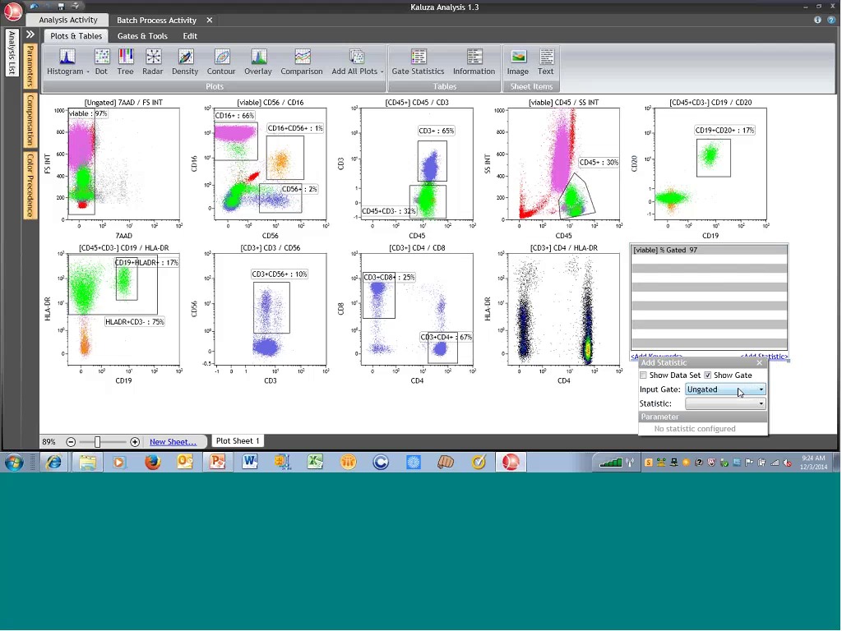The height and width of the screenshot is (631, 842).
Task: Open the Gates & Tools ribbon tab
Action: (142, 36)
